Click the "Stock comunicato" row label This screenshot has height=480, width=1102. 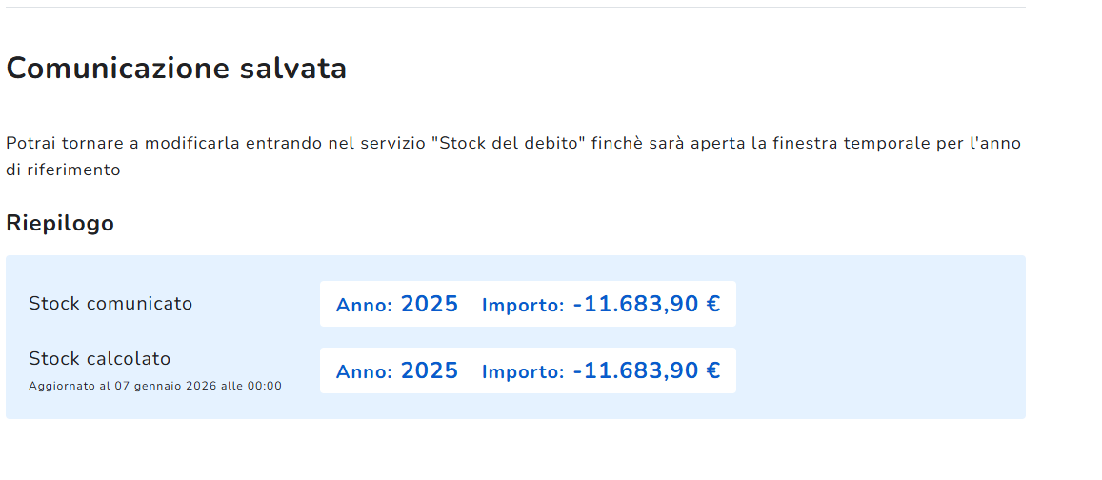coord(110,304)
